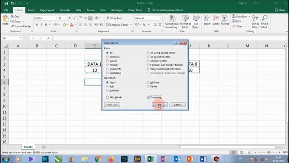Click the Delete cells icon
Image resolution: width=289 pixels, height=163 pixels.
click(216, 19)
